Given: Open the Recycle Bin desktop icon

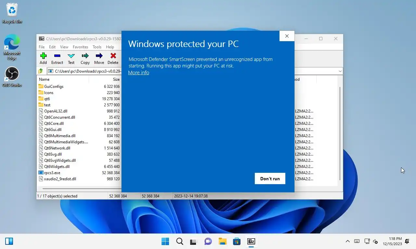Looking at the screenshot, I should pyautogui.click(x=12, y=13).
